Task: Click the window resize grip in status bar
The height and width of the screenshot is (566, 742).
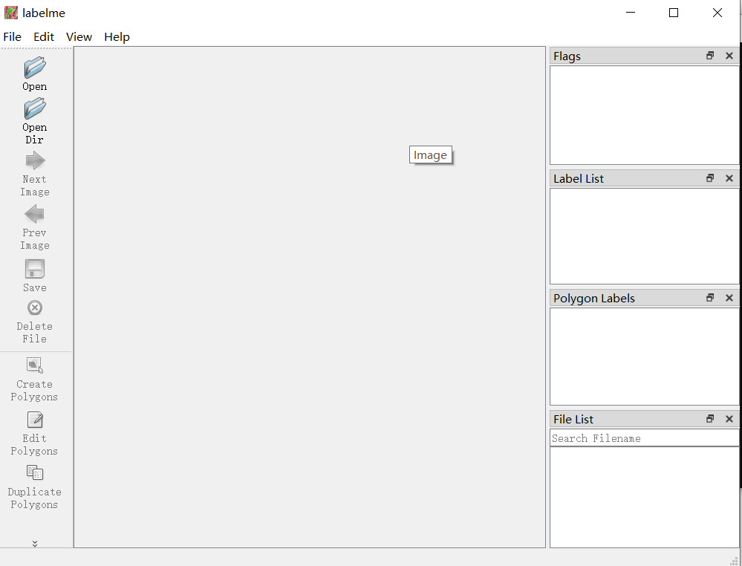Action: [735, 560]
